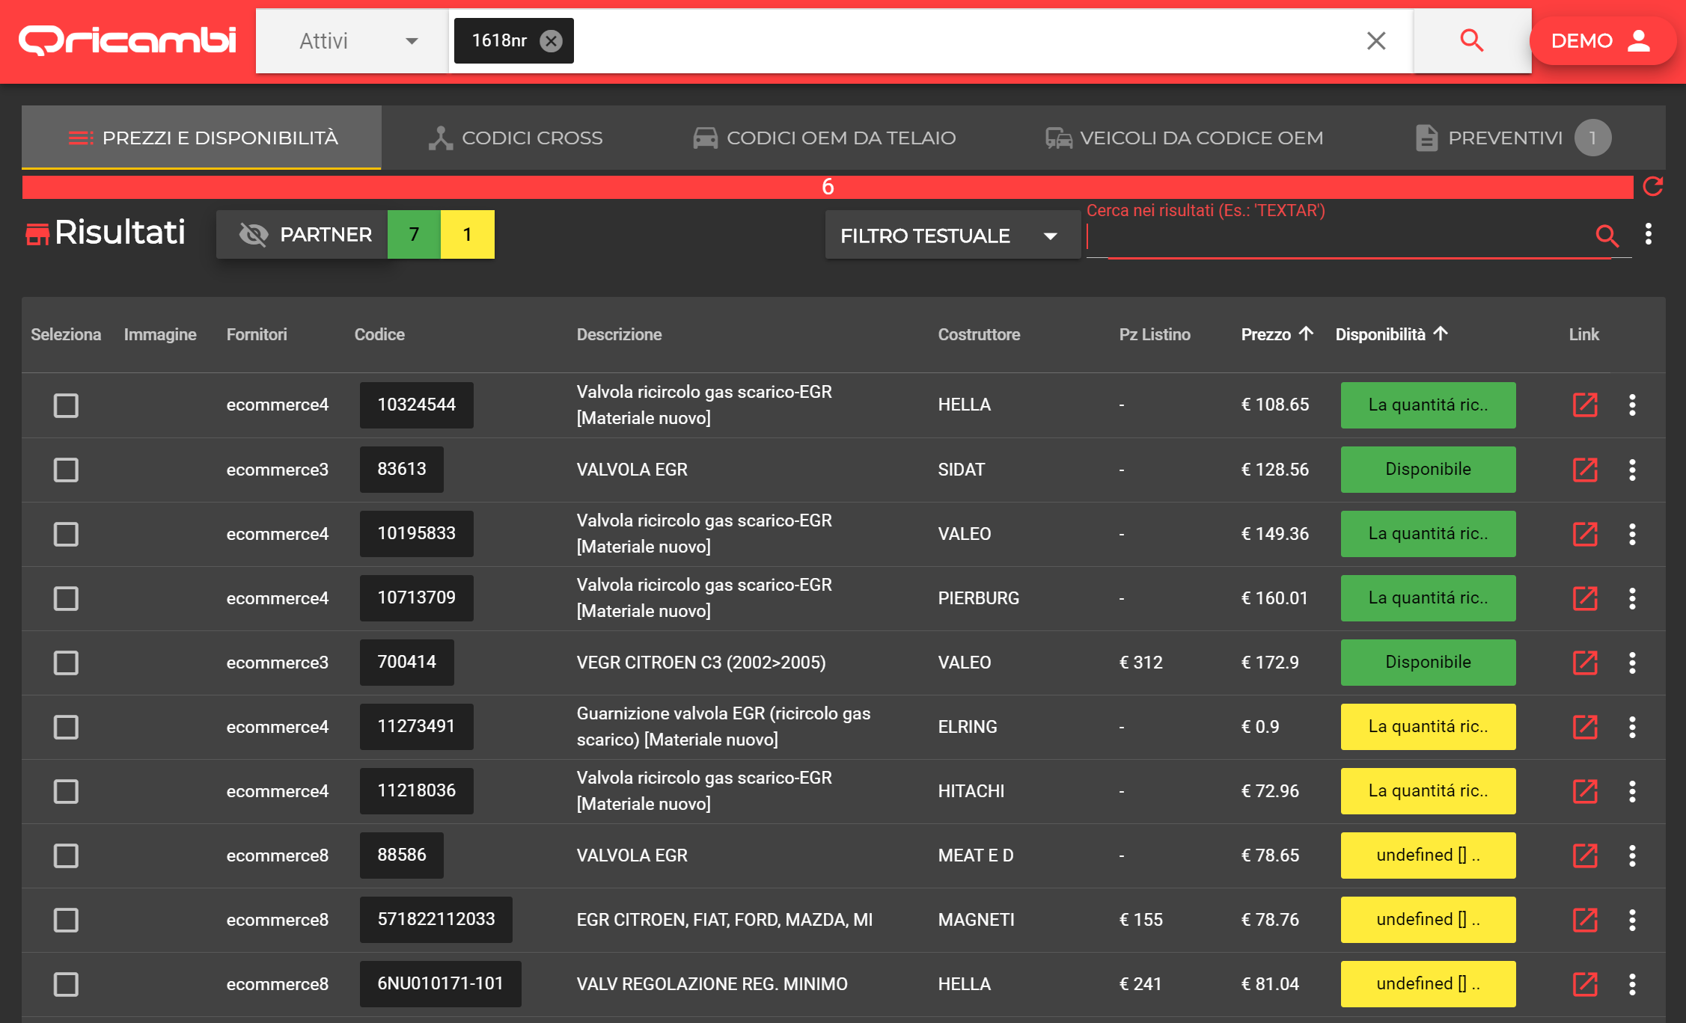
Task: Click Disponibile badge for SIDAT 83613
Action: tap(1428, 469)
